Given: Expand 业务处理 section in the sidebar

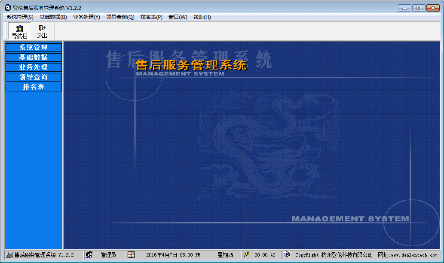Looking at the screenshot, I should coord(34,67).
